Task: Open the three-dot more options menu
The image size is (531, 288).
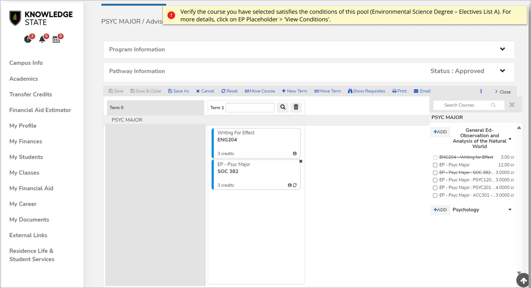Action: tap(481, 91)
